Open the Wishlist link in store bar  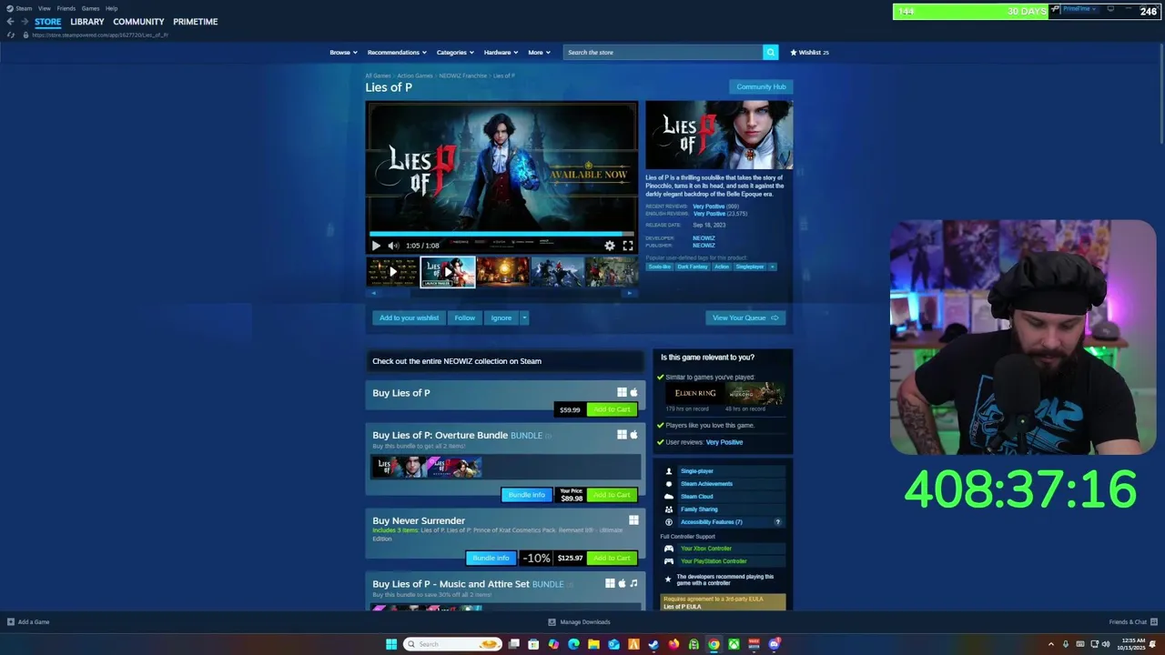pyautogui.click(x=809, y=53)
